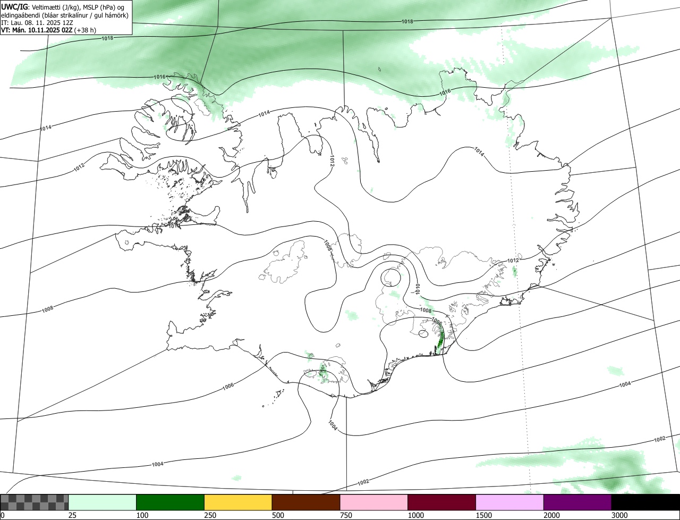Click the legend value "1500"

point(483,515)
